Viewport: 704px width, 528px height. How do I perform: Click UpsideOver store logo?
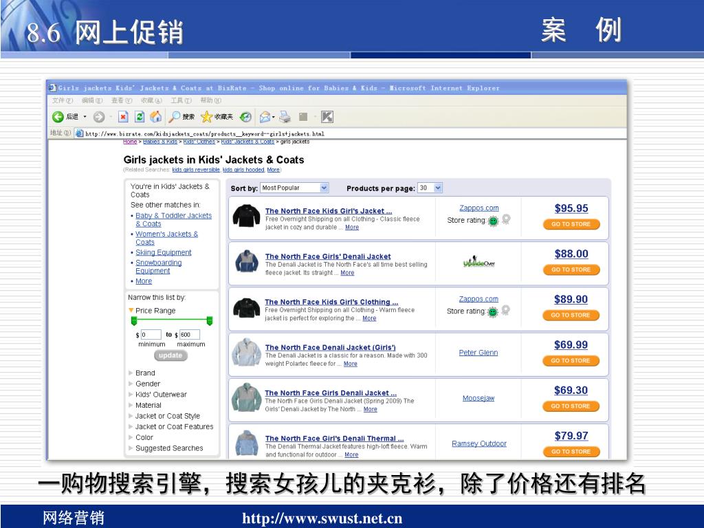[478, 262]
